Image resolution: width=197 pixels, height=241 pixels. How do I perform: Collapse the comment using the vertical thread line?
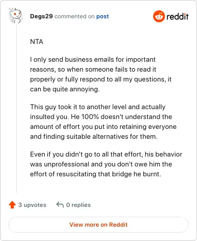tap(16, 109)
